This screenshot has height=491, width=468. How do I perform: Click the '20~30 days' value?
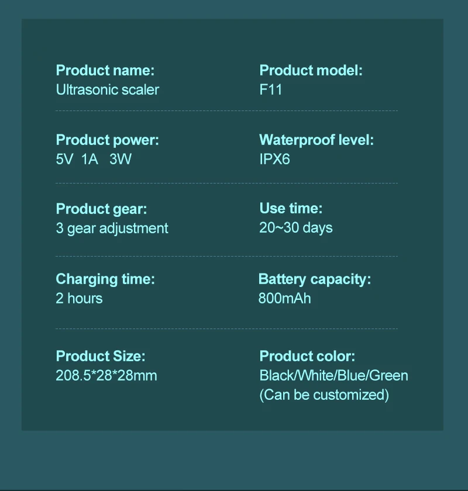[295, 228]
